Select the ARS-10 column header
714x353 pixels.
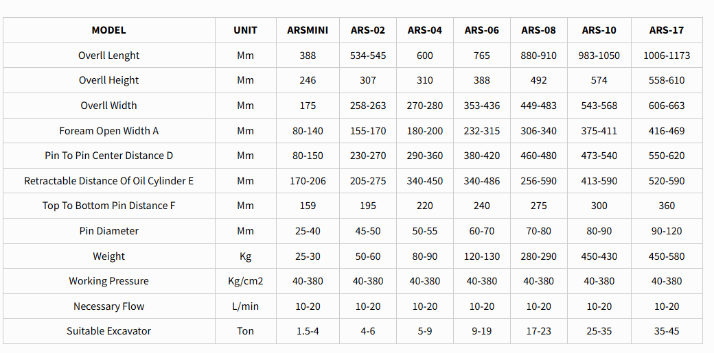click(599, 30)
